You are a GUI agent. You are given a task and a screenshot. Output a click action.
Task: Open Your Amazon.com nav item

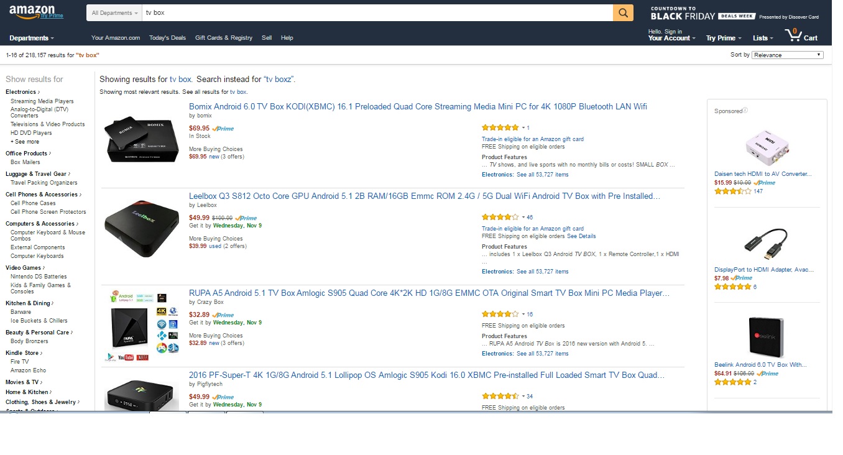coord(116,38)
